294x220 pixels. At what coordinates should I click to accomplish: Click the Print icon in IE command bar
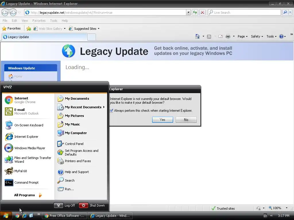[x=228, y=36]
